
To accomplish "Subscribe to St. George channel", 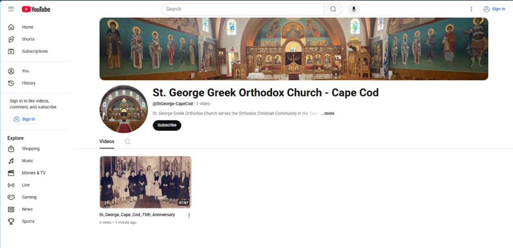I will [x=167, y=125].
